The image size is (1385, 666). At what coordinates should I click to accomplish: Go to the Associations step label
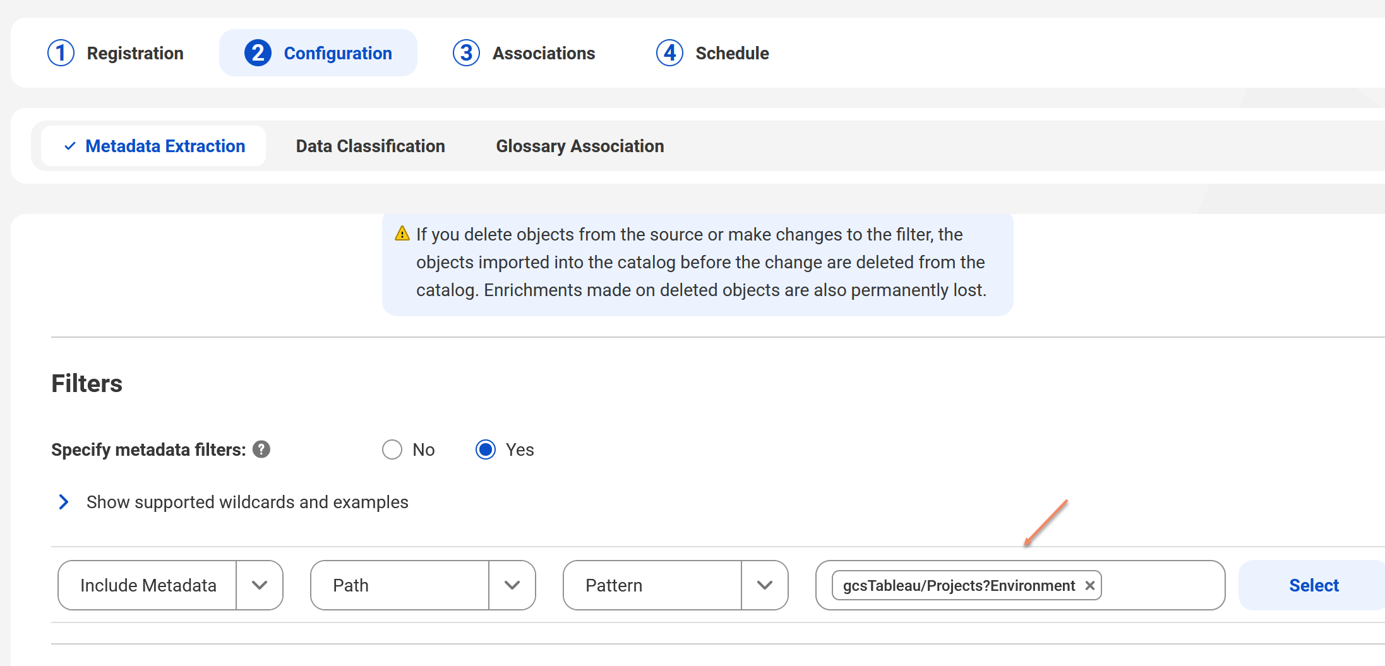pos(544,53)
